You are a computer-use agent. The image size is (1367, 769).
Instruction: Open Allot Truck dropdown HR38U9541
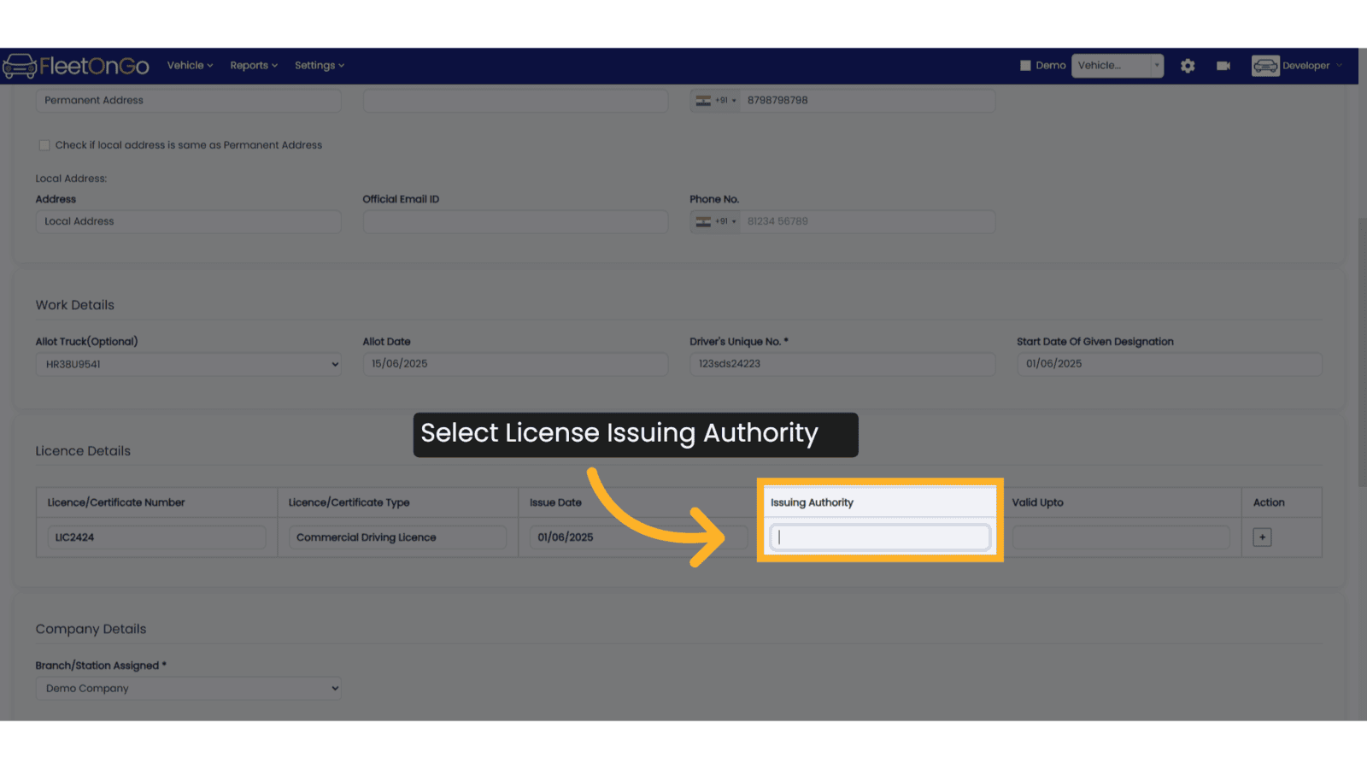point(188,364)
